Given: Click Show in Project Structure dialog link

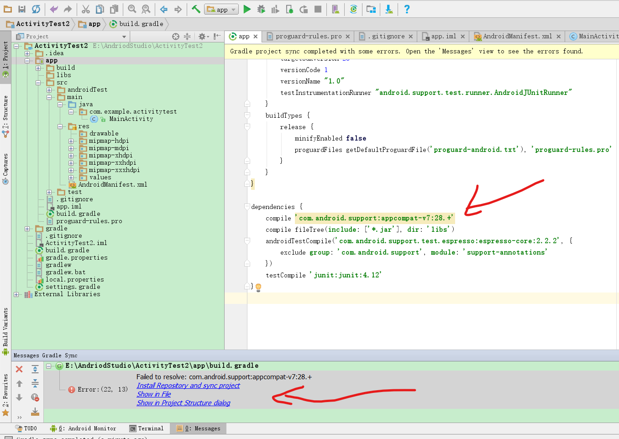Looking at the screenshot, I should coord(184,403).
